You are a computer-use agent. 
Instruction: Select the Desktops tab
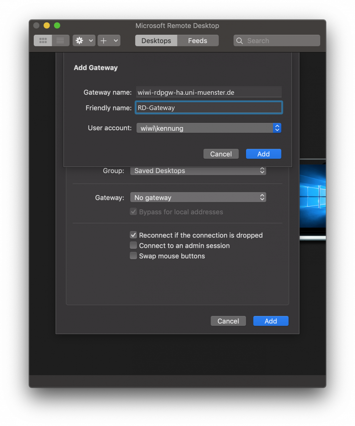[x=156, y=40]
